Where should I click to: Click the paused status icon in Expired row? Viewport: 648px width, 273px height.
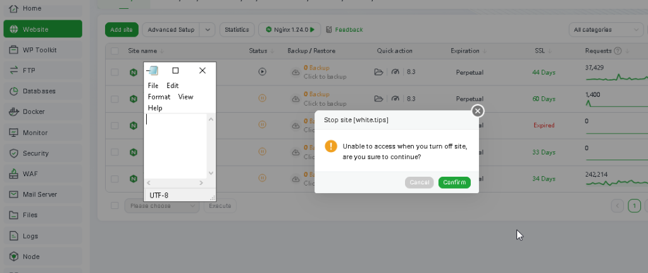262,125
